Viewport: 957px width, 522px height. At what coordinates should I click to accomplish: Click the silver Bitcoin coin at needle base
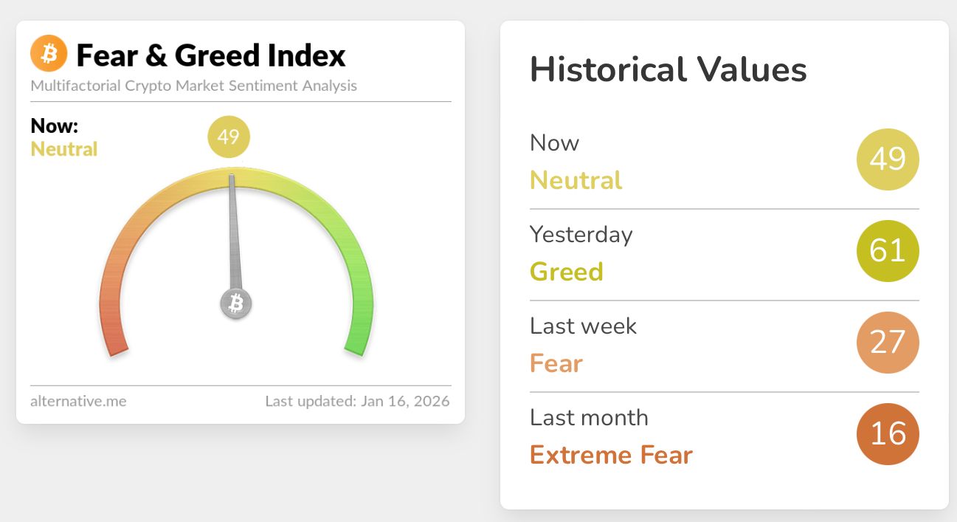[x=236, y=303]
